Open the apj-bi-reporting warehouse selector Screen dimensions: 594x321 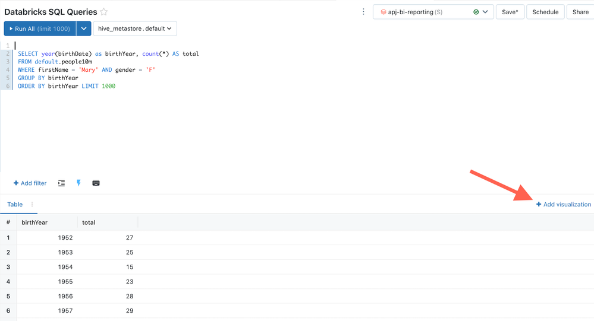click(x=433, y=12)
